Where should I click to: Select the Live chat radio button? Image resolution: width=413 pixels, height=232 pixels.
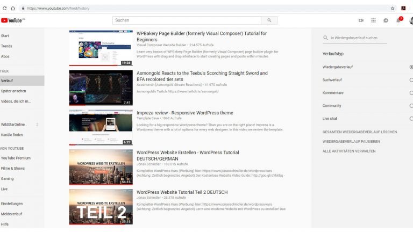click(411, 119)
